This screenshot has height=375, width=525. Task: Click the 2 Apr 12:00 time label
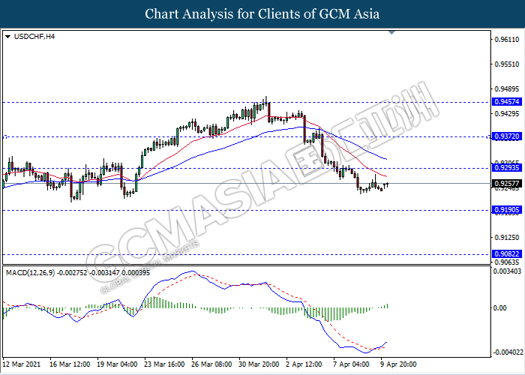[304, 364]
